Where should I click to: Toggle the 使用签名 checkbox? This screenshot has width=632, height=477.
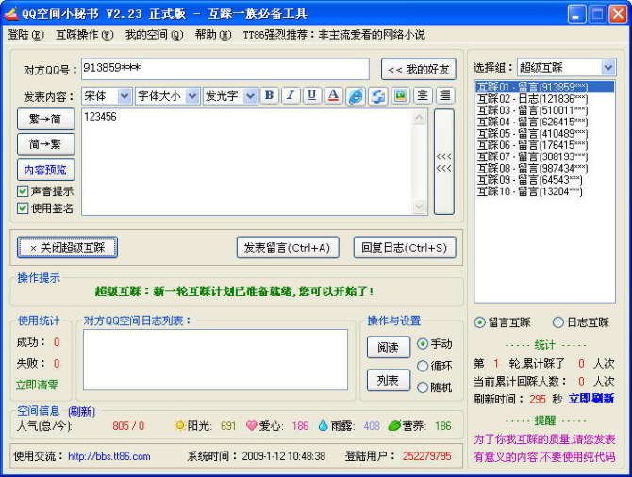[23, 208]
